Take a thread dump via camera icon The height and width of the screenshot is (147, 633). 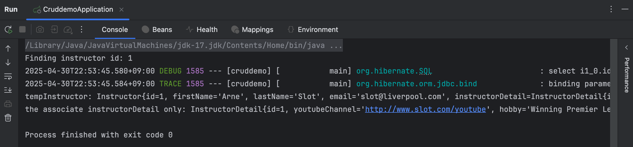[40, 30]
